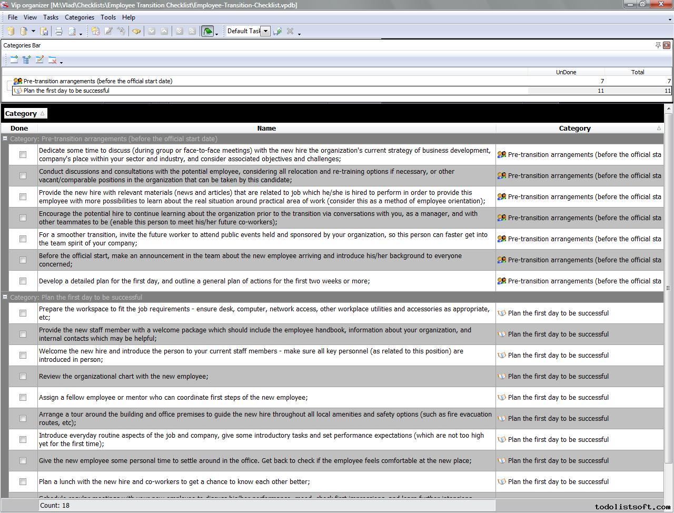Collapse the 'Pre-transition arrangements' category group

5,139
